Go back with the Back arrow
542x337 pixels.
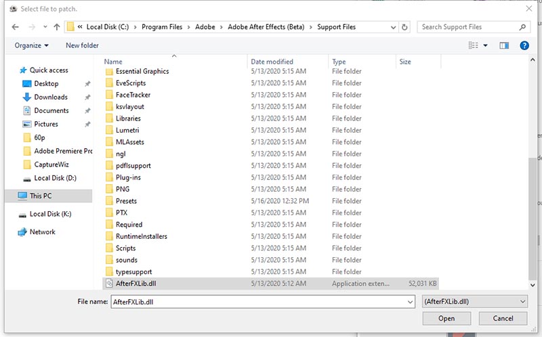pos(15,27)
